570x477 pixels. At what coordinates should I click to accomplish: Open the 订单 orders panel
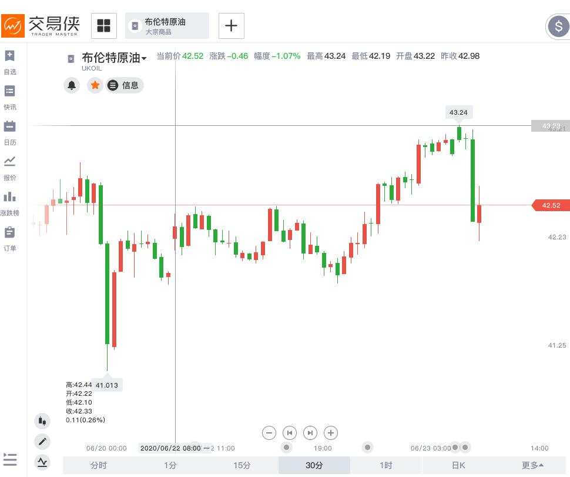pyautogui.click(x=9, y=237)
